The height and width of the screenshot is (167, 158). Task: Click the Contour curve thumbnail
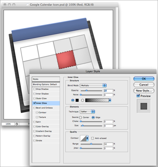[x=83, y=138]
